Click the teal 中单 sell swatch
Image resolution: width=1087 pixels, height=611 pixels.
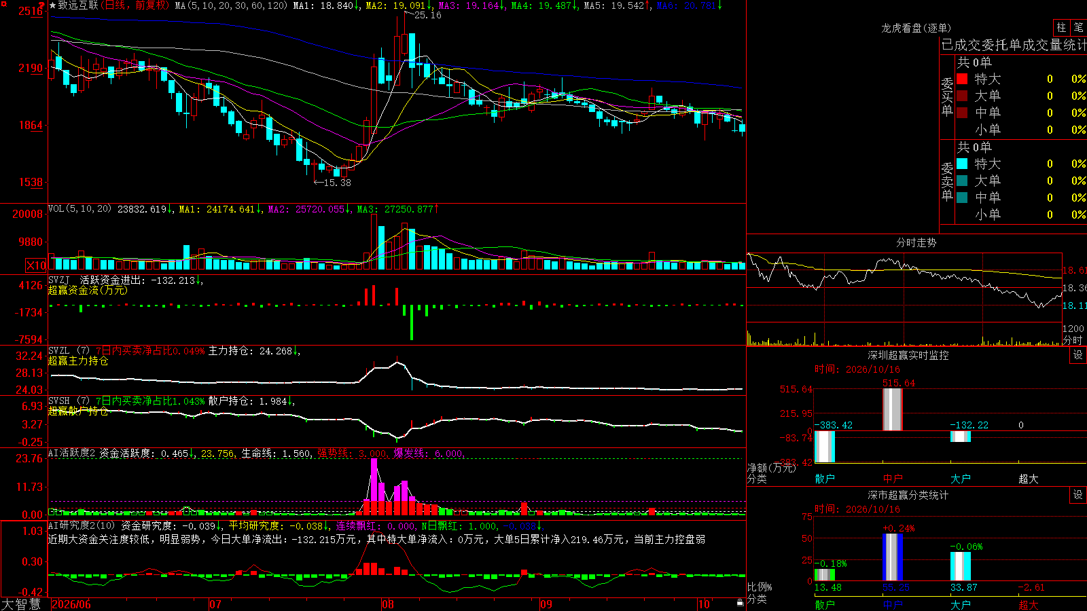click(x=962, y=198)
